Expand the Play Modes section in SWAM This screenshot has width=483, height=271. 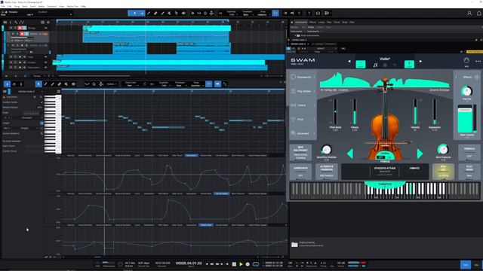point(303,91)
